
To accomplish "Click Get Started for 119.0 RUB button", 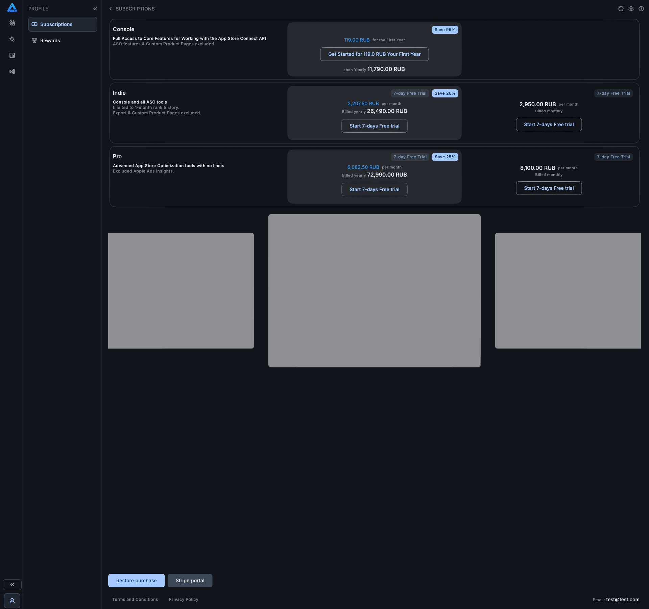I will click(x=374, y=54).
